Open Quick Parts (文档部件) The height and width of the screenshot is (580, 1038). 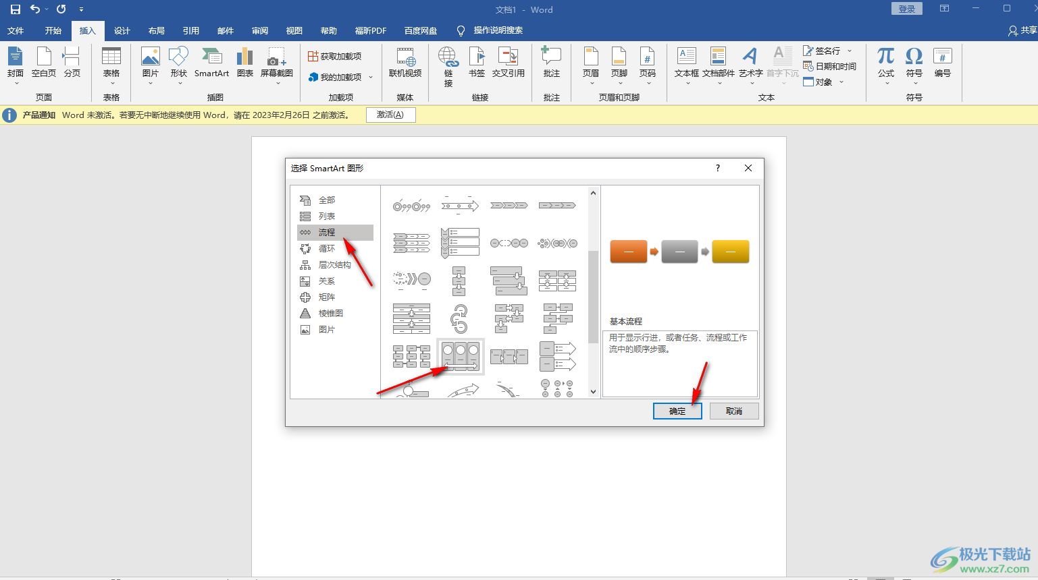pyautogui.click(x=719, y=65)
